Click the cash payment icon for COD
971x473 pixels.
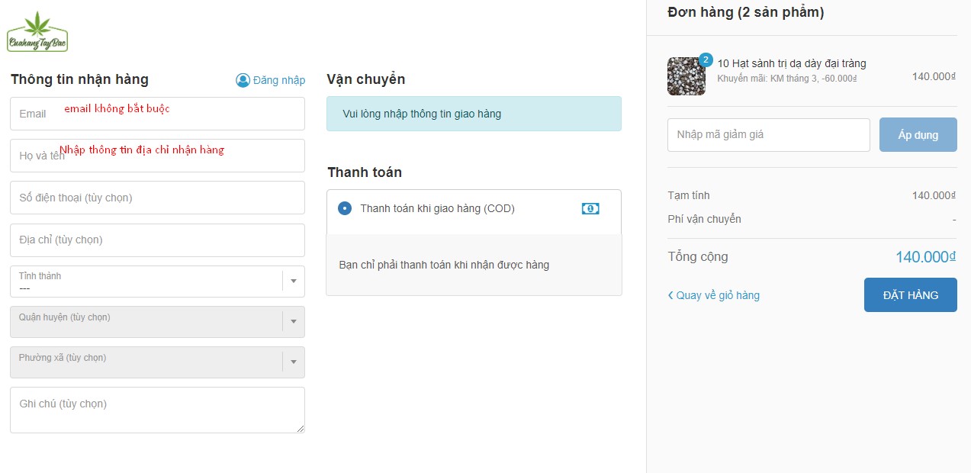[x=590, y=208]
